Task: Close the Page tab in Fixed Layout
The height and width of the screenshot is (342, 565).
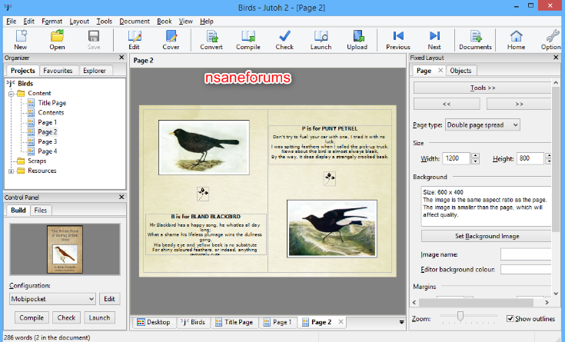Action: point(440,70)
